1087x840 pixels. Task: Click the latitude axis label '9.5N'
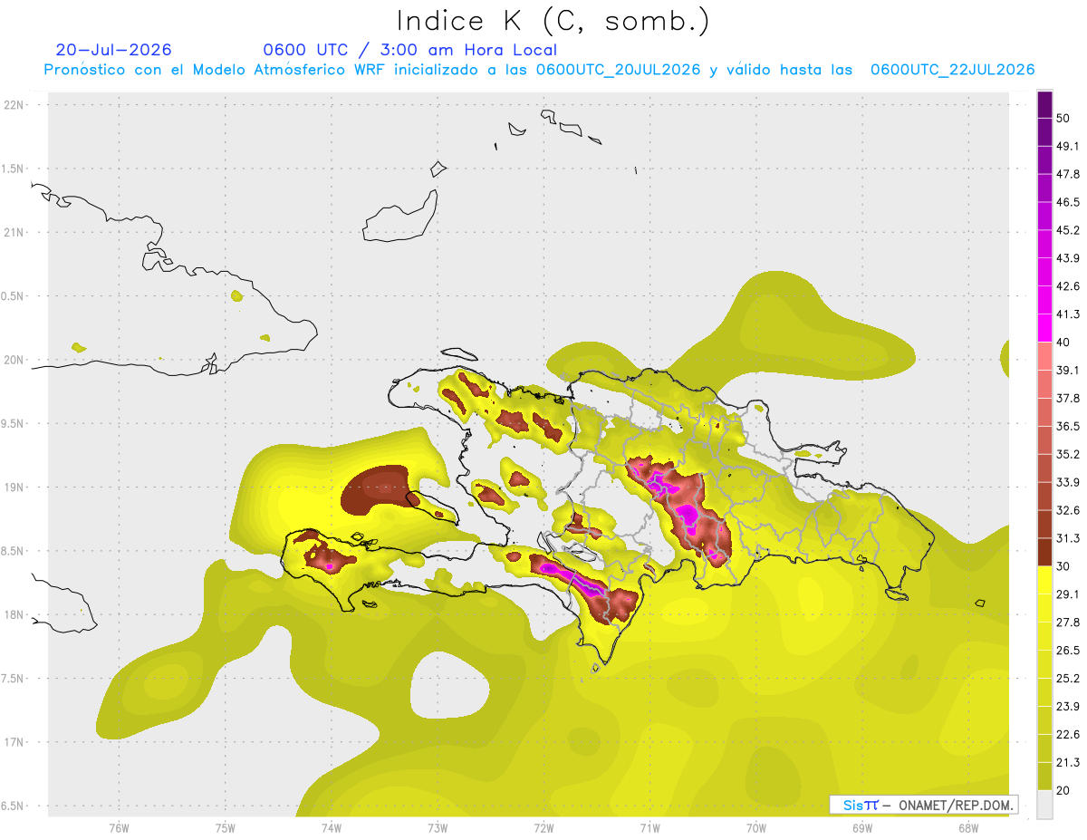click(x=14, y=423)
